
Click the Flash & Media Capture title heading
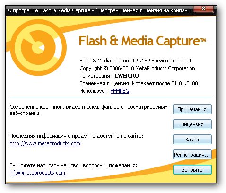[x=142, y=41]
